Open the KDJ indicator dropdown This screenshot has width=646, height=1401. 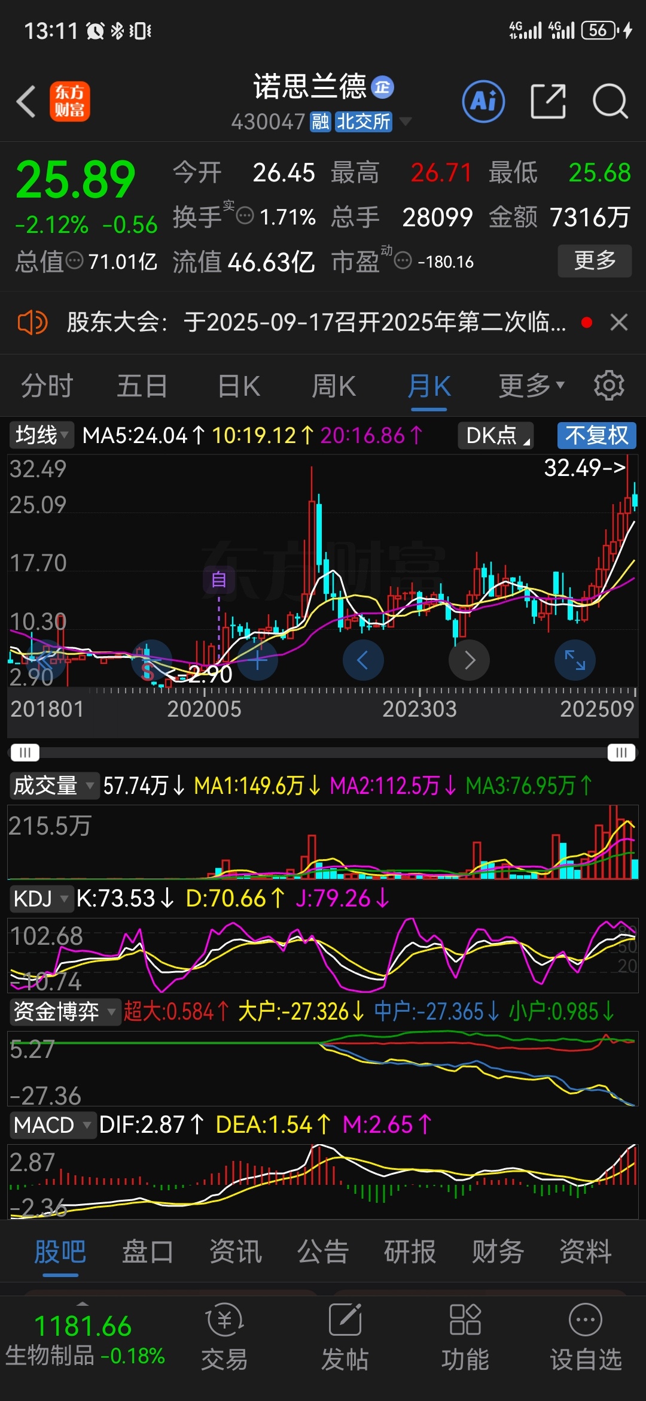[x=41, y=899]
